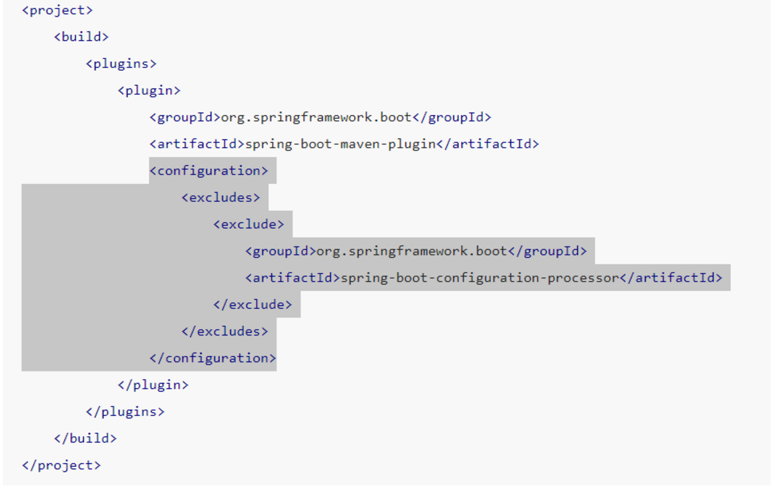
Task: Click the highlighted opening <configuration> tag
Action: click(208, 171)
